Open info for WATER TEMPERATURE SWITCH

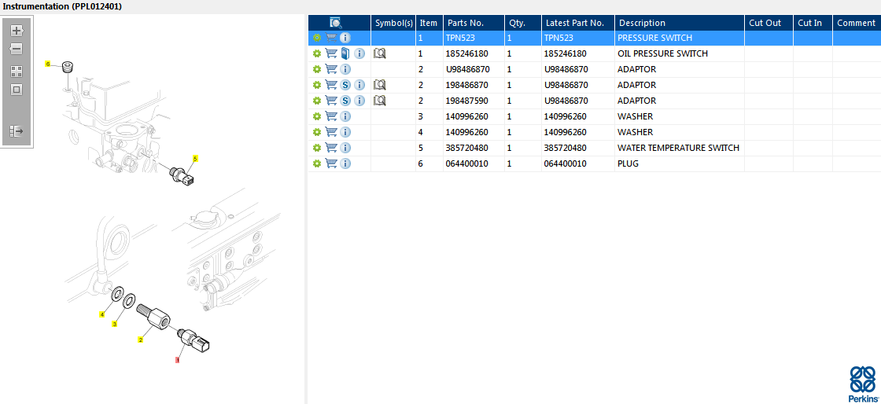click(345, 148)
